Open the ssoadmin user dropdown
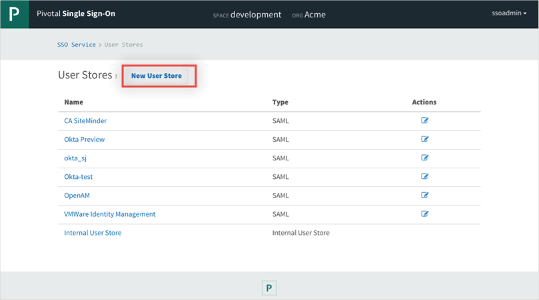 pyautogui.click(x=508, y=14)
